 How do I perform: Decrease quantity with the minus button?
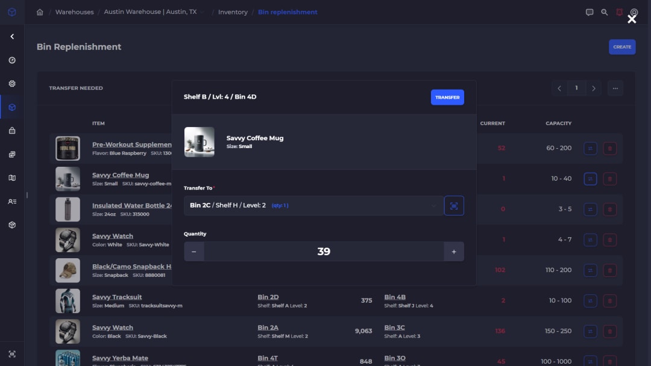coord(194,252)
